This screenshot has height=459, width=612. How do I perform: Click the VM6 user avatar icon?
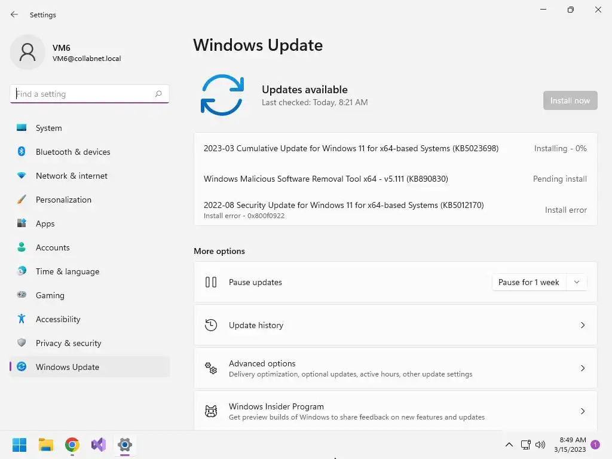[27, 52]
